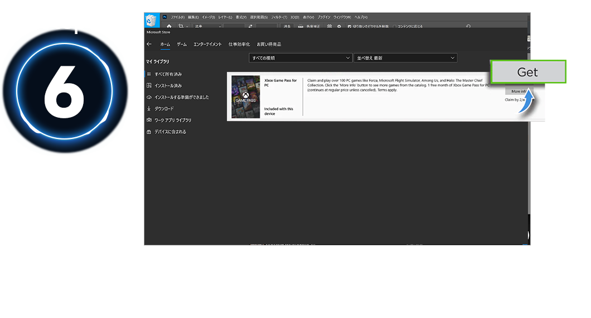Select すべて所有済み in the library sidebar
Viewport: 591px width, 318px height.
click(x=168, y=74)
